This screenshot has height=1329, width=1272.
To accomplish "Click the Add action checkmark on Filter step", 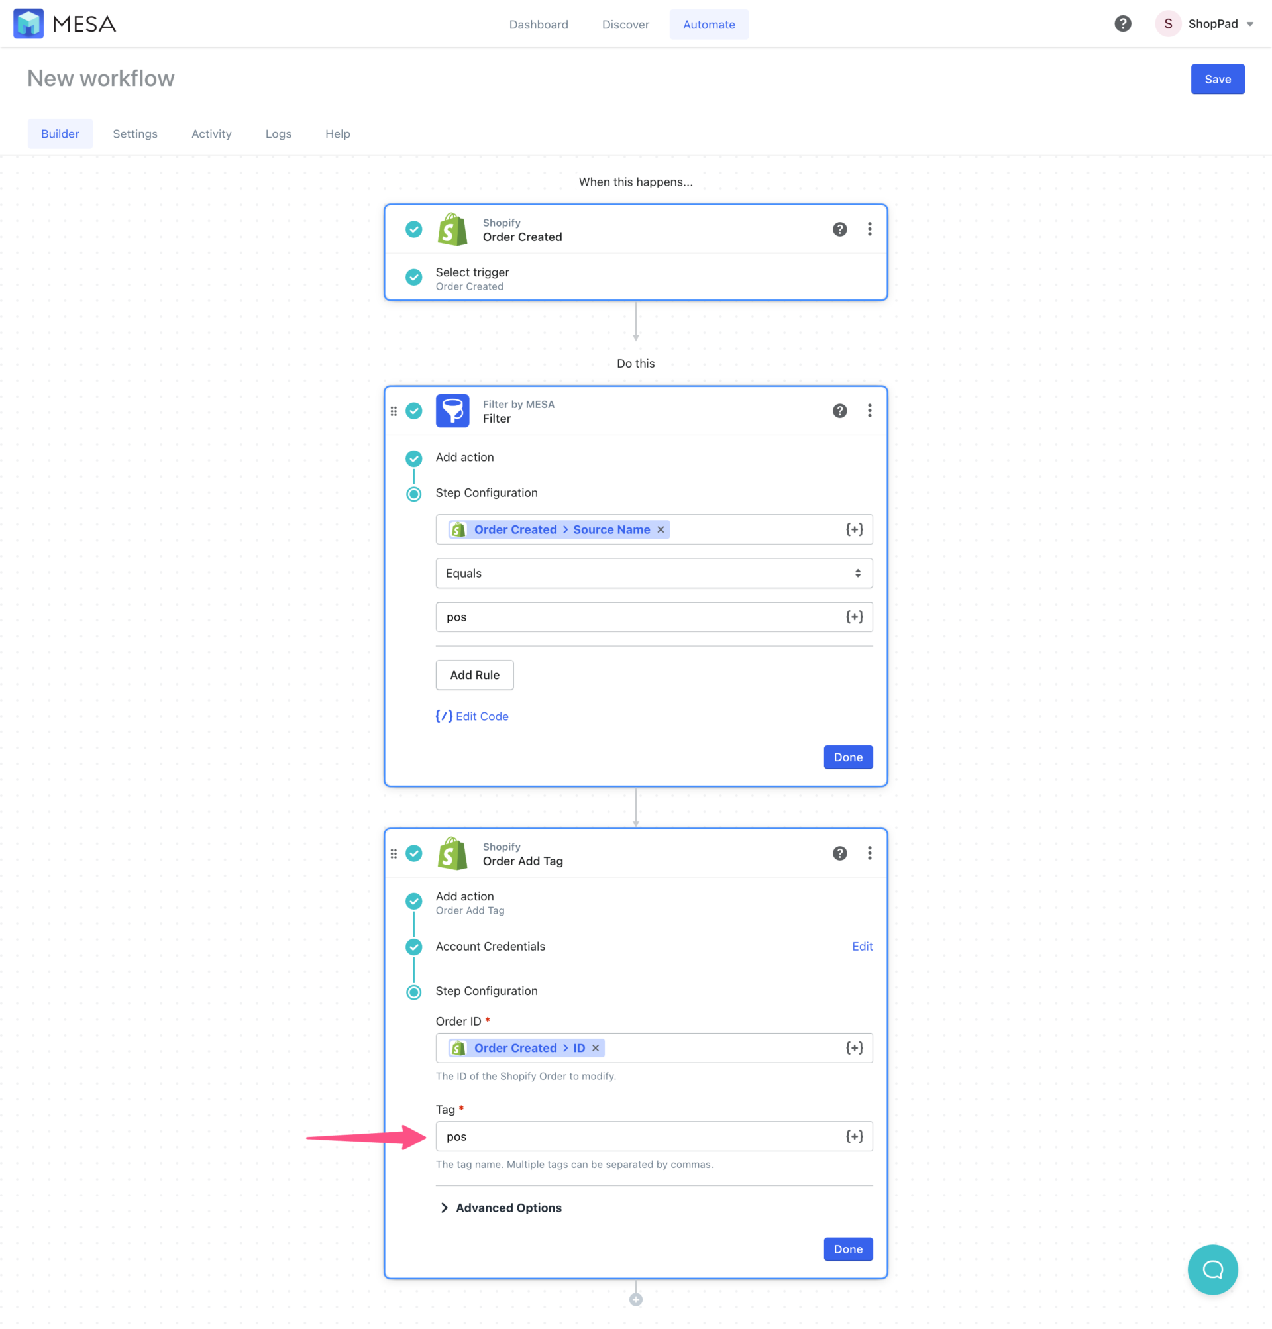I will coord(413,458).
